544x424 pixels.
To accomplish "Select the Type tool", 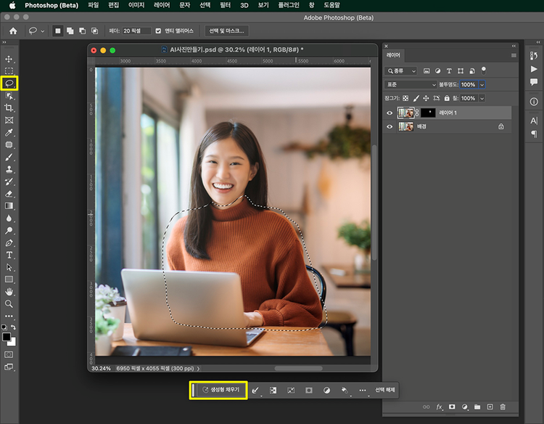I will 9,255.
